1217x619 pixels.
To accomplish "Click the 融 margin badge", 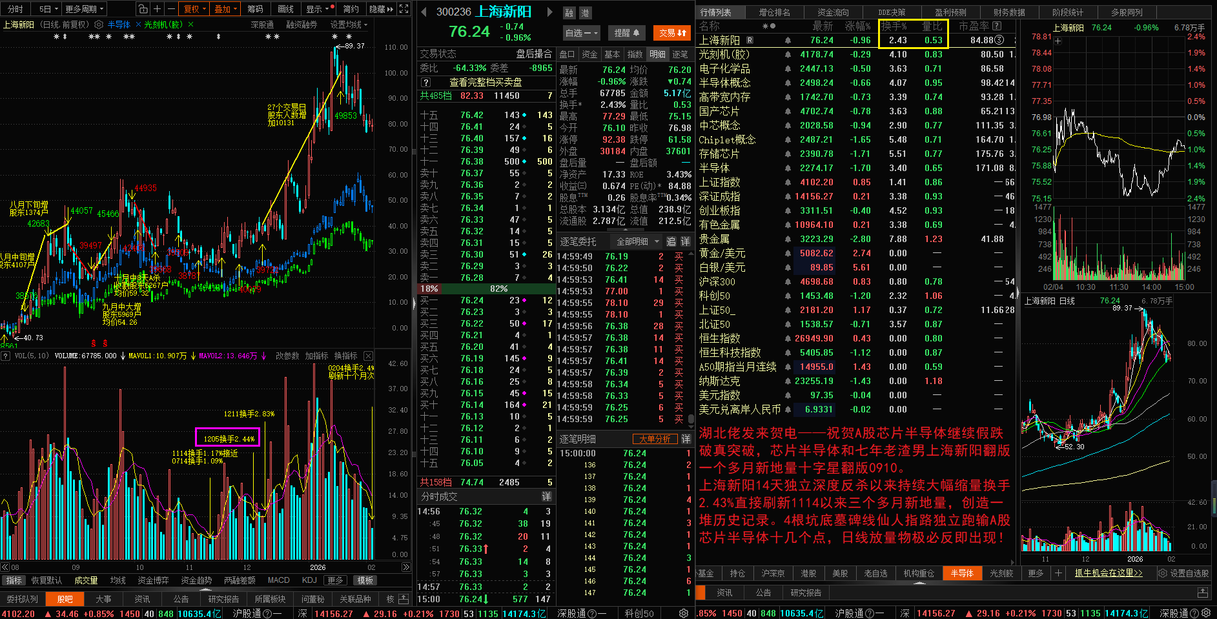I will click(x=569, y=13).
